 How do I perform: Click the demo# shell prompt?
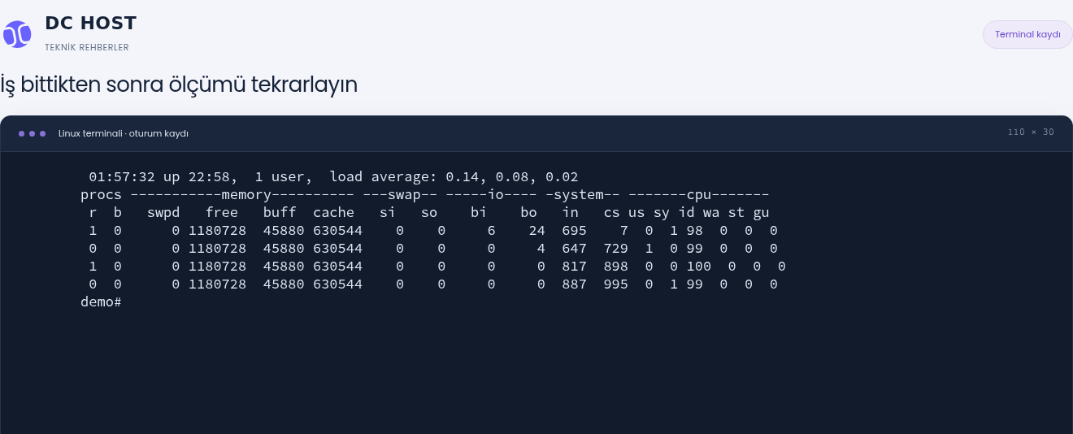(101, 302)
